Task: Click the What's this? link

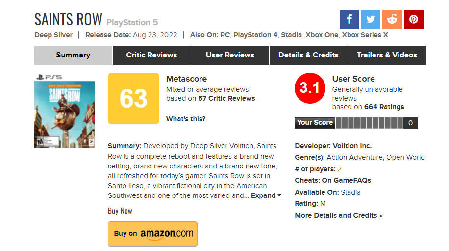Action: tap(186, 119)
